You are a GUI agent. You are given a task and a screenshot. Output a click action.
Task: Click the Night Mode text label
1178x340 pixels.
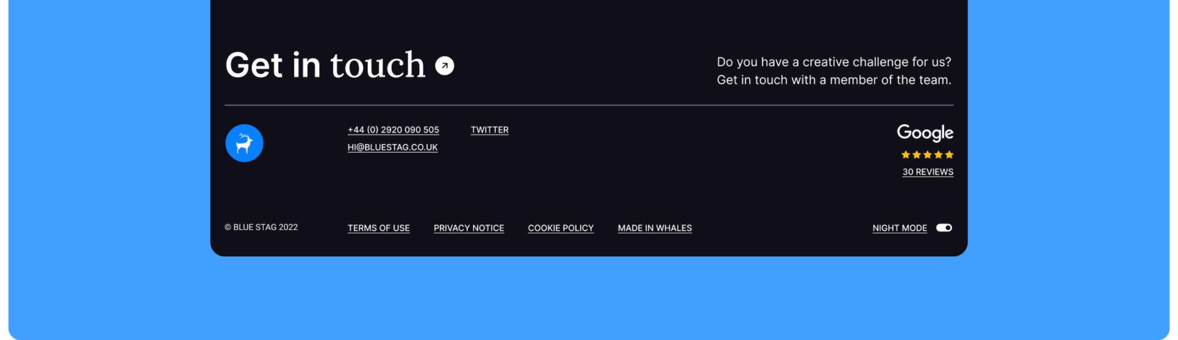tap(899, 228)
